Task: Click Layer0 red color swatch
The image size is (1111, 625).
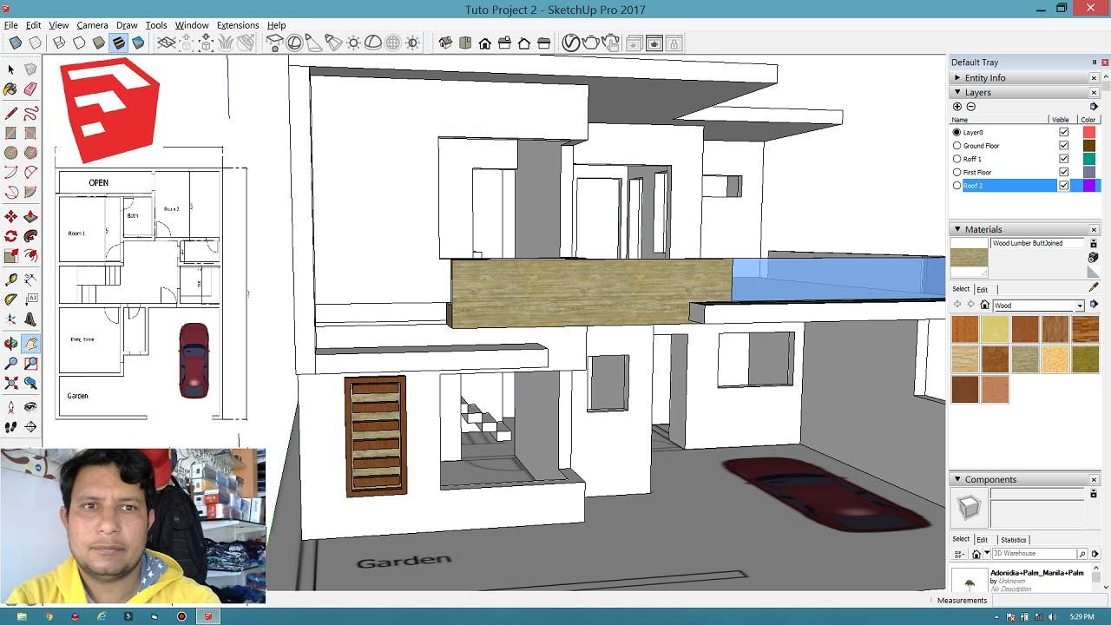Action: [x=1088, y=133]
